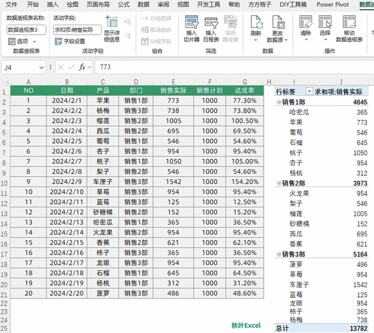
Task: Click the PivotTable name field 数据透视表3
Action: [26, 30]
